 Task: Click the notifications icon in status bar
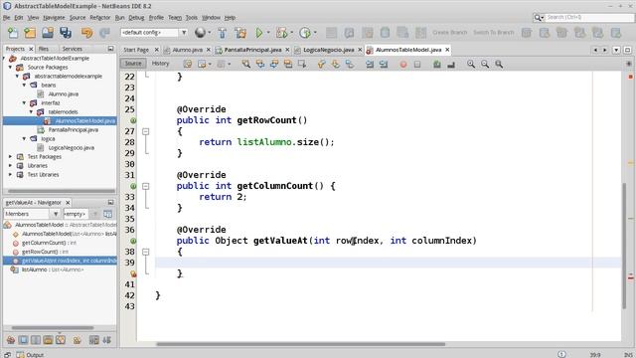point(561,354)
